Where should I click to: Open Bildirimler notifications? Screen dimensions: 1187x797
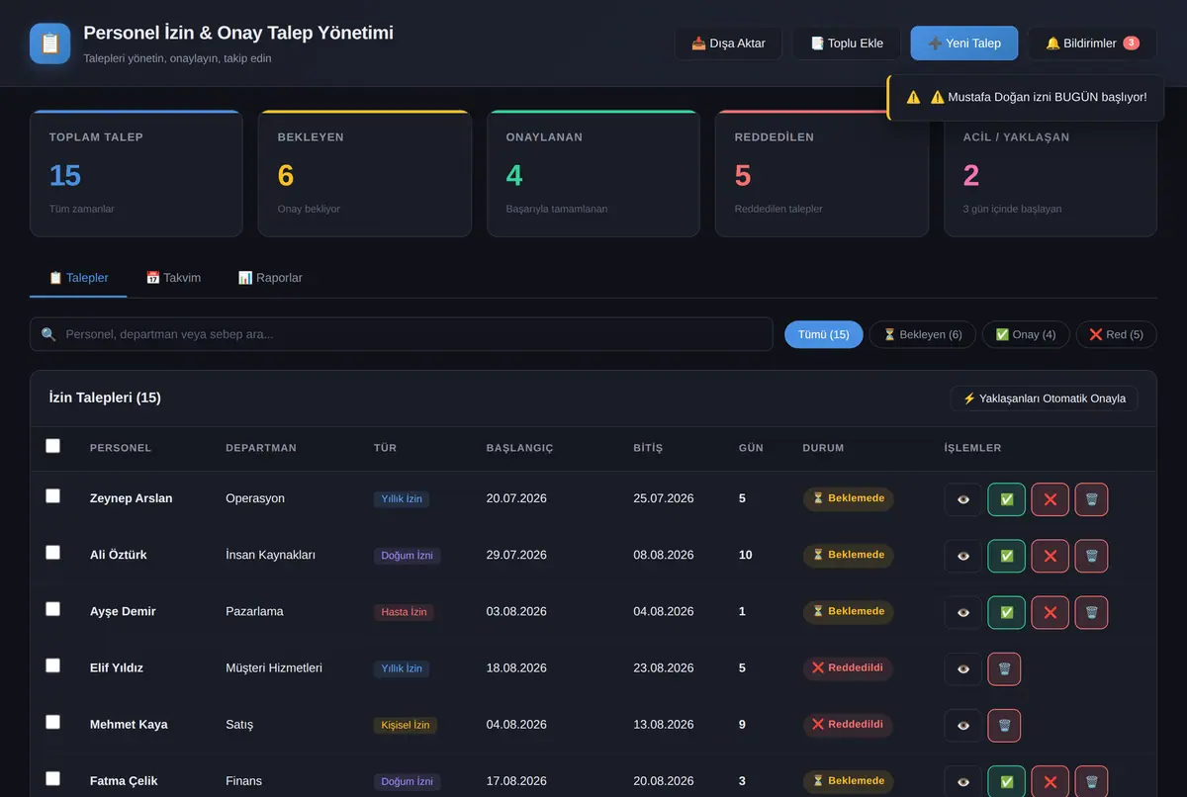(1092, 44)
